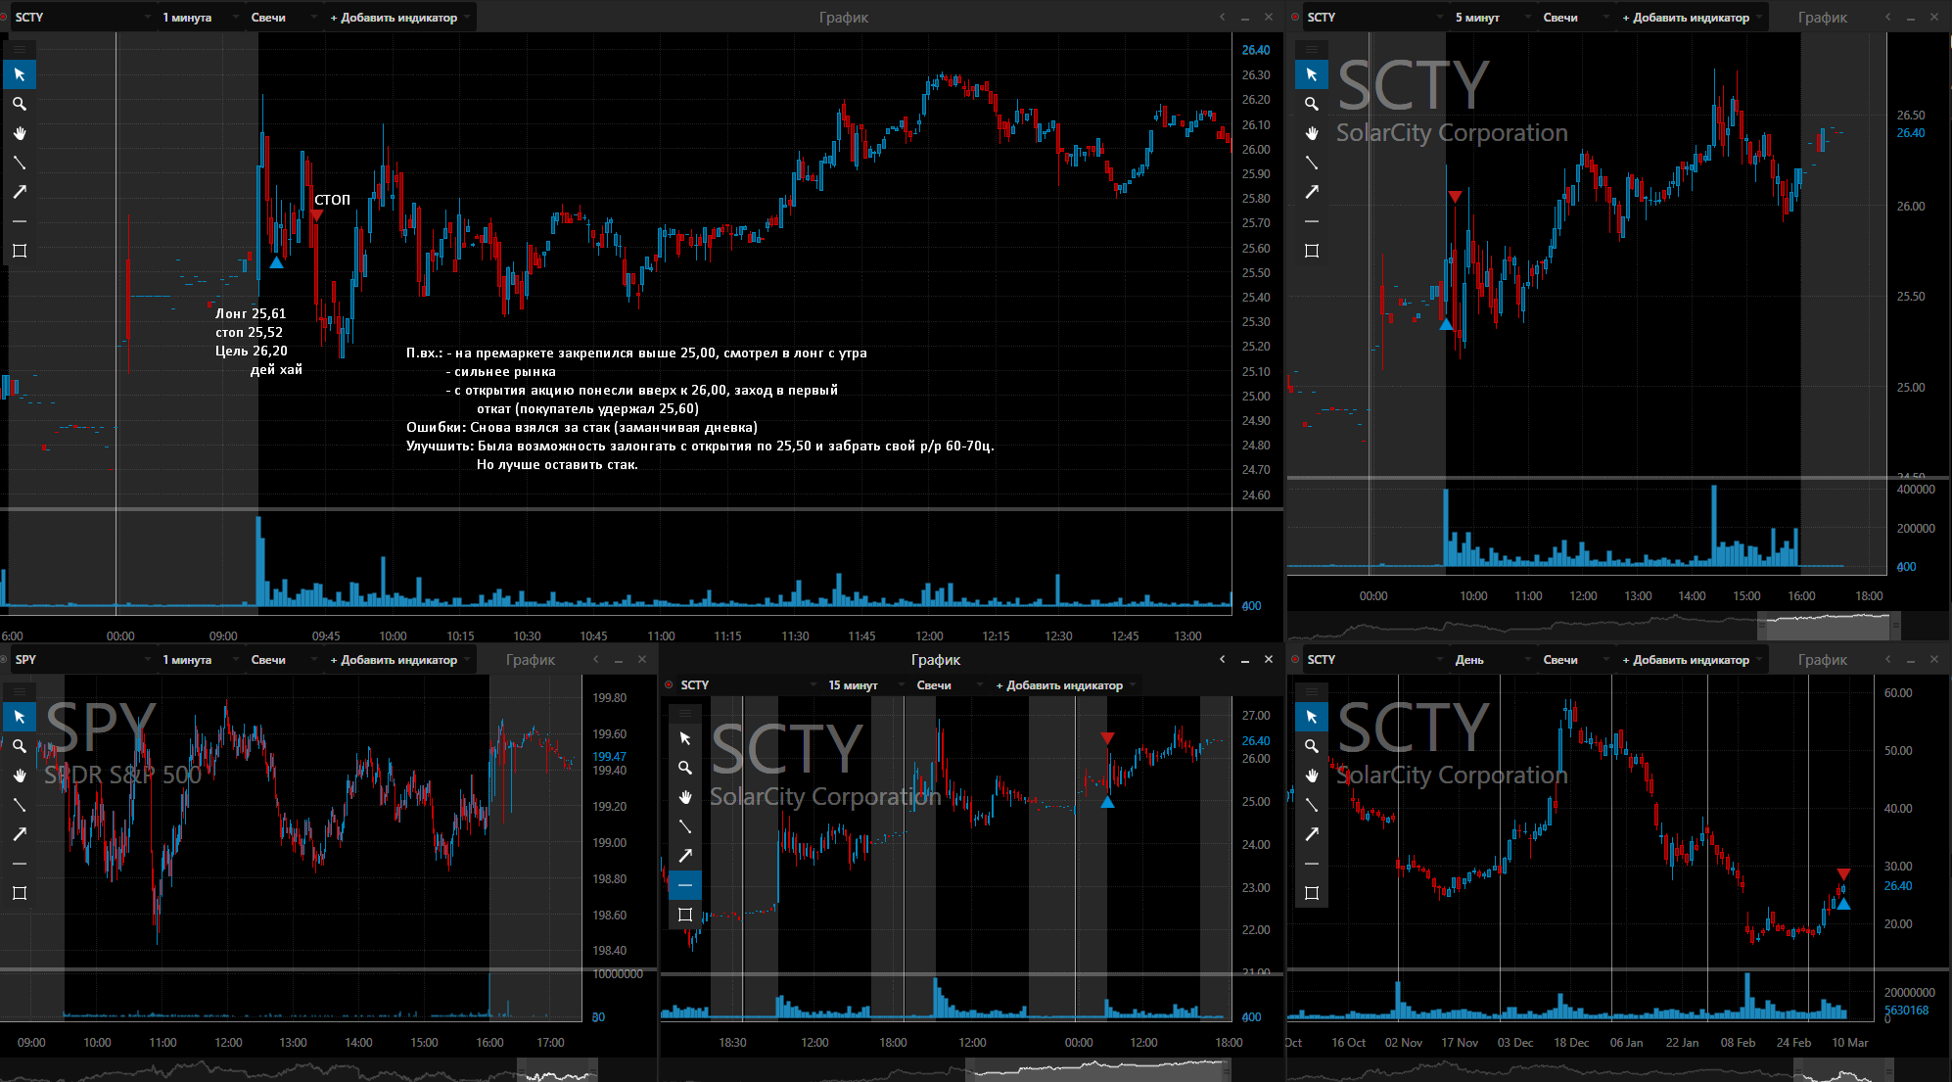This screenshot has height=1082, width=1952.
Task: Activate the hand pan tool in main chart
Action: (x=20, y=133)
